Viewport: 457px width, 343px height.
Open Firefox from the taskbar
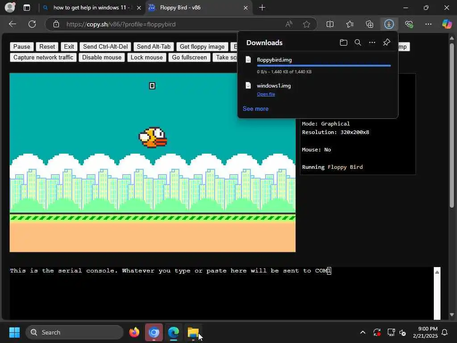134,332
